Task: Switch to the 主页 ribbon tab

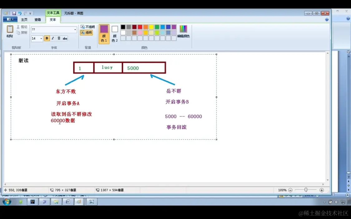Action: [x=24, y=20]
